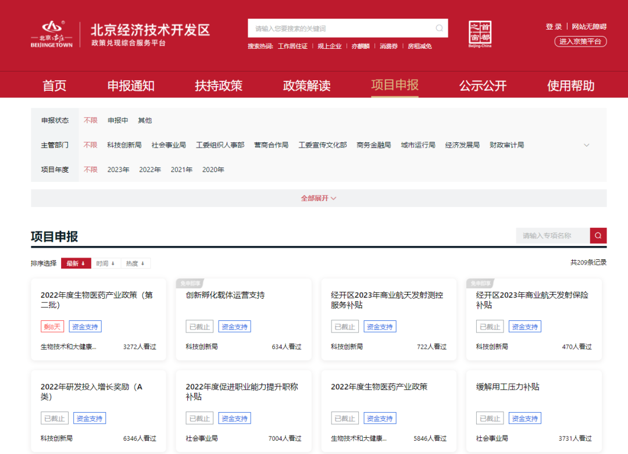
Task: Click the 免申即享 badge on 创新孵化载体运营支持 card
Action: [190, 283]
